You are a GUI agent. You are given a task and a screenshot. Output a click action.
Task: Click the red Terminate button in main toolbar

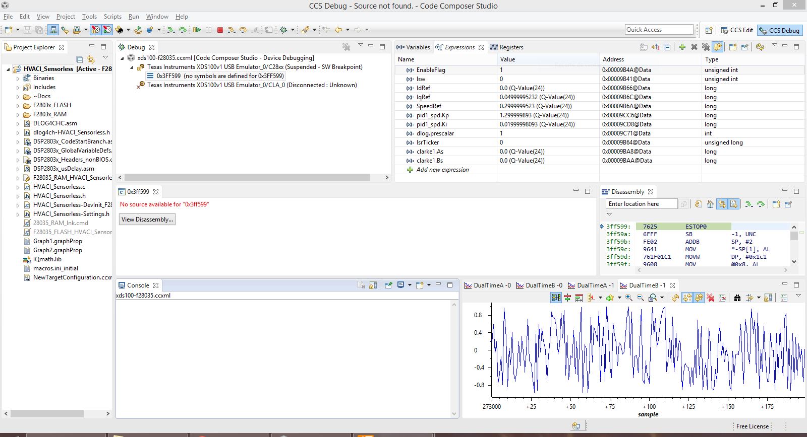220,30
